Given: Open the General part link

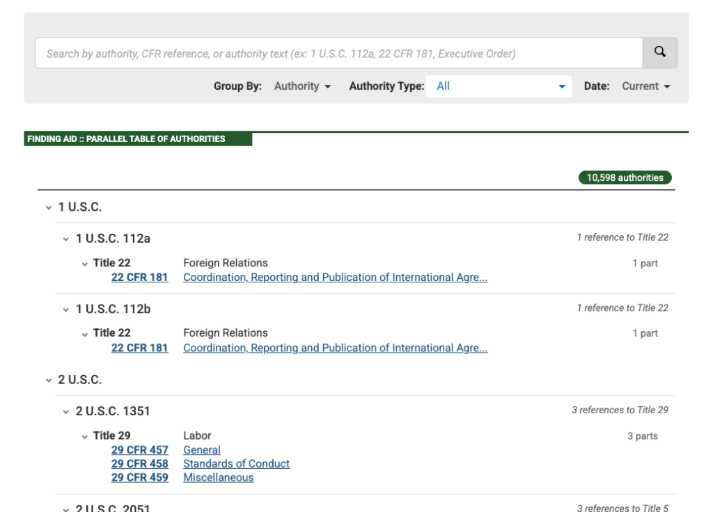Looking at the screenshot, I should pos(202,450).
